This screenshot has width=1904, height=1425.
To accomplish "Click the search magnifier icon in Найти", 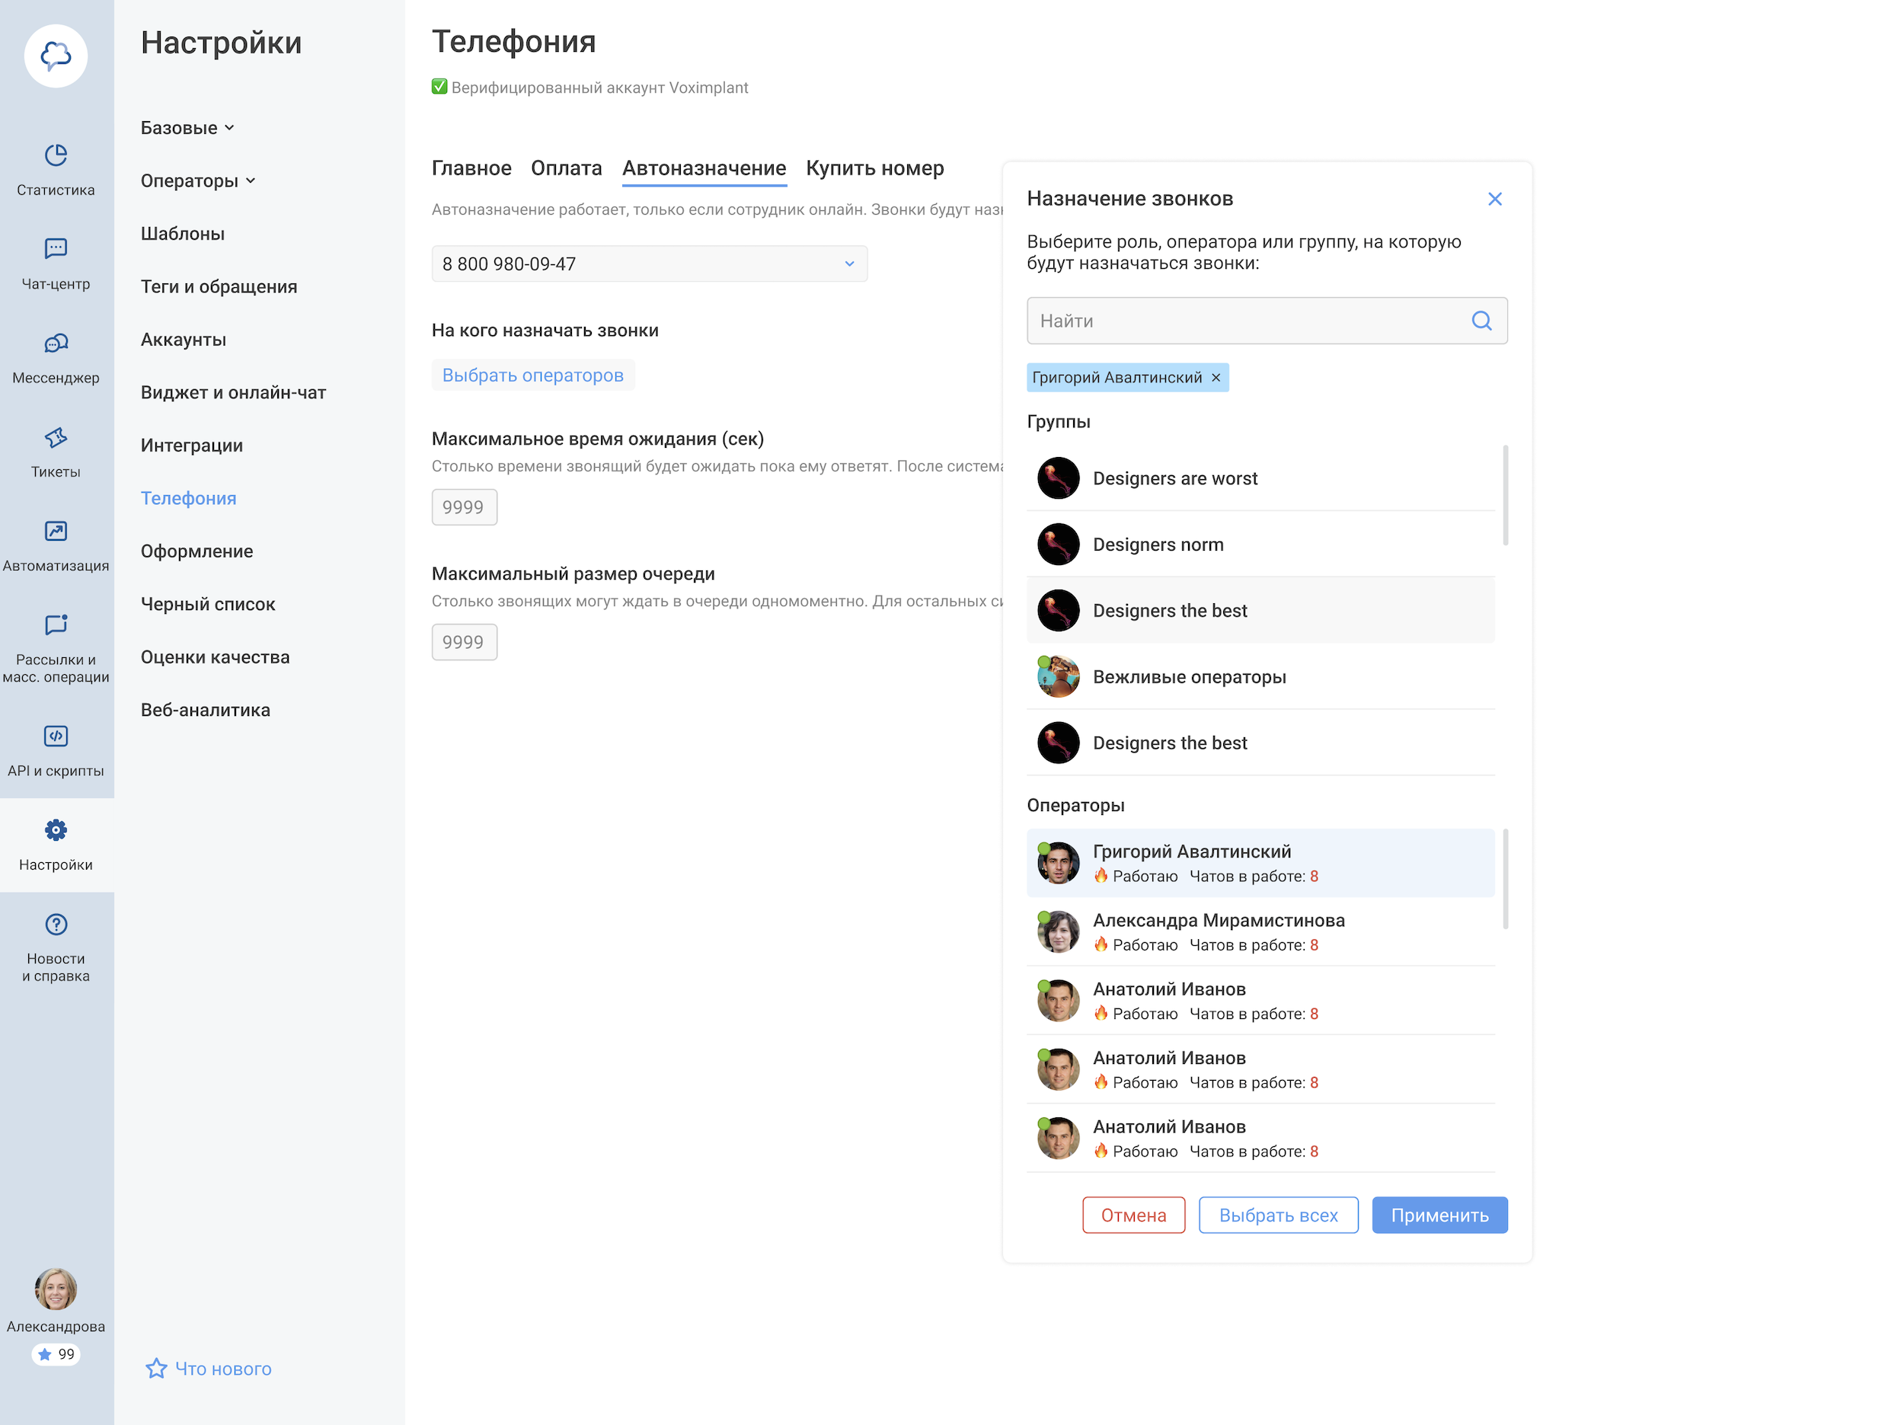I will coord(1481,321).
